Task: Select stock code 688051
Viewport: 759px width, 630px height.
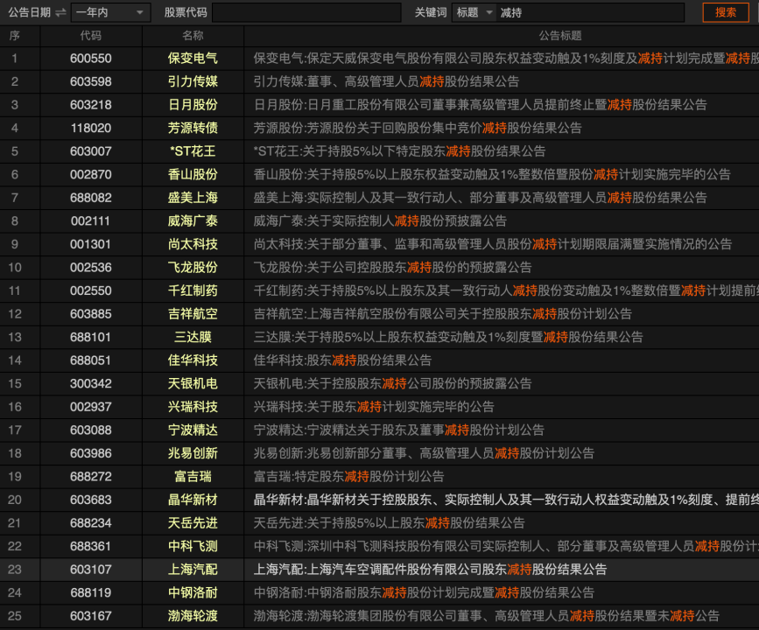Action: pos(90,360)
